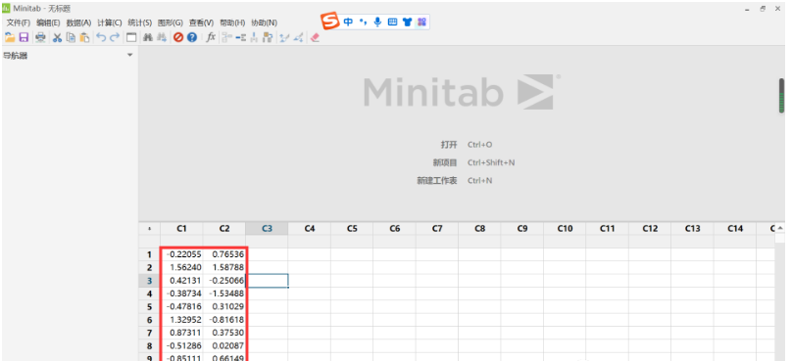Click the Sogou microphone voice input icon
This screenshot has width=791, height=361.
(x=377, y=22)
